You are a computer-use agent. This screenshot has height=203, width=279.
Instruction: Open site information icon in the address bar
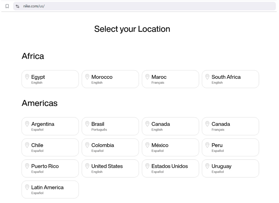pyautogui.click(x=18, y=6)
